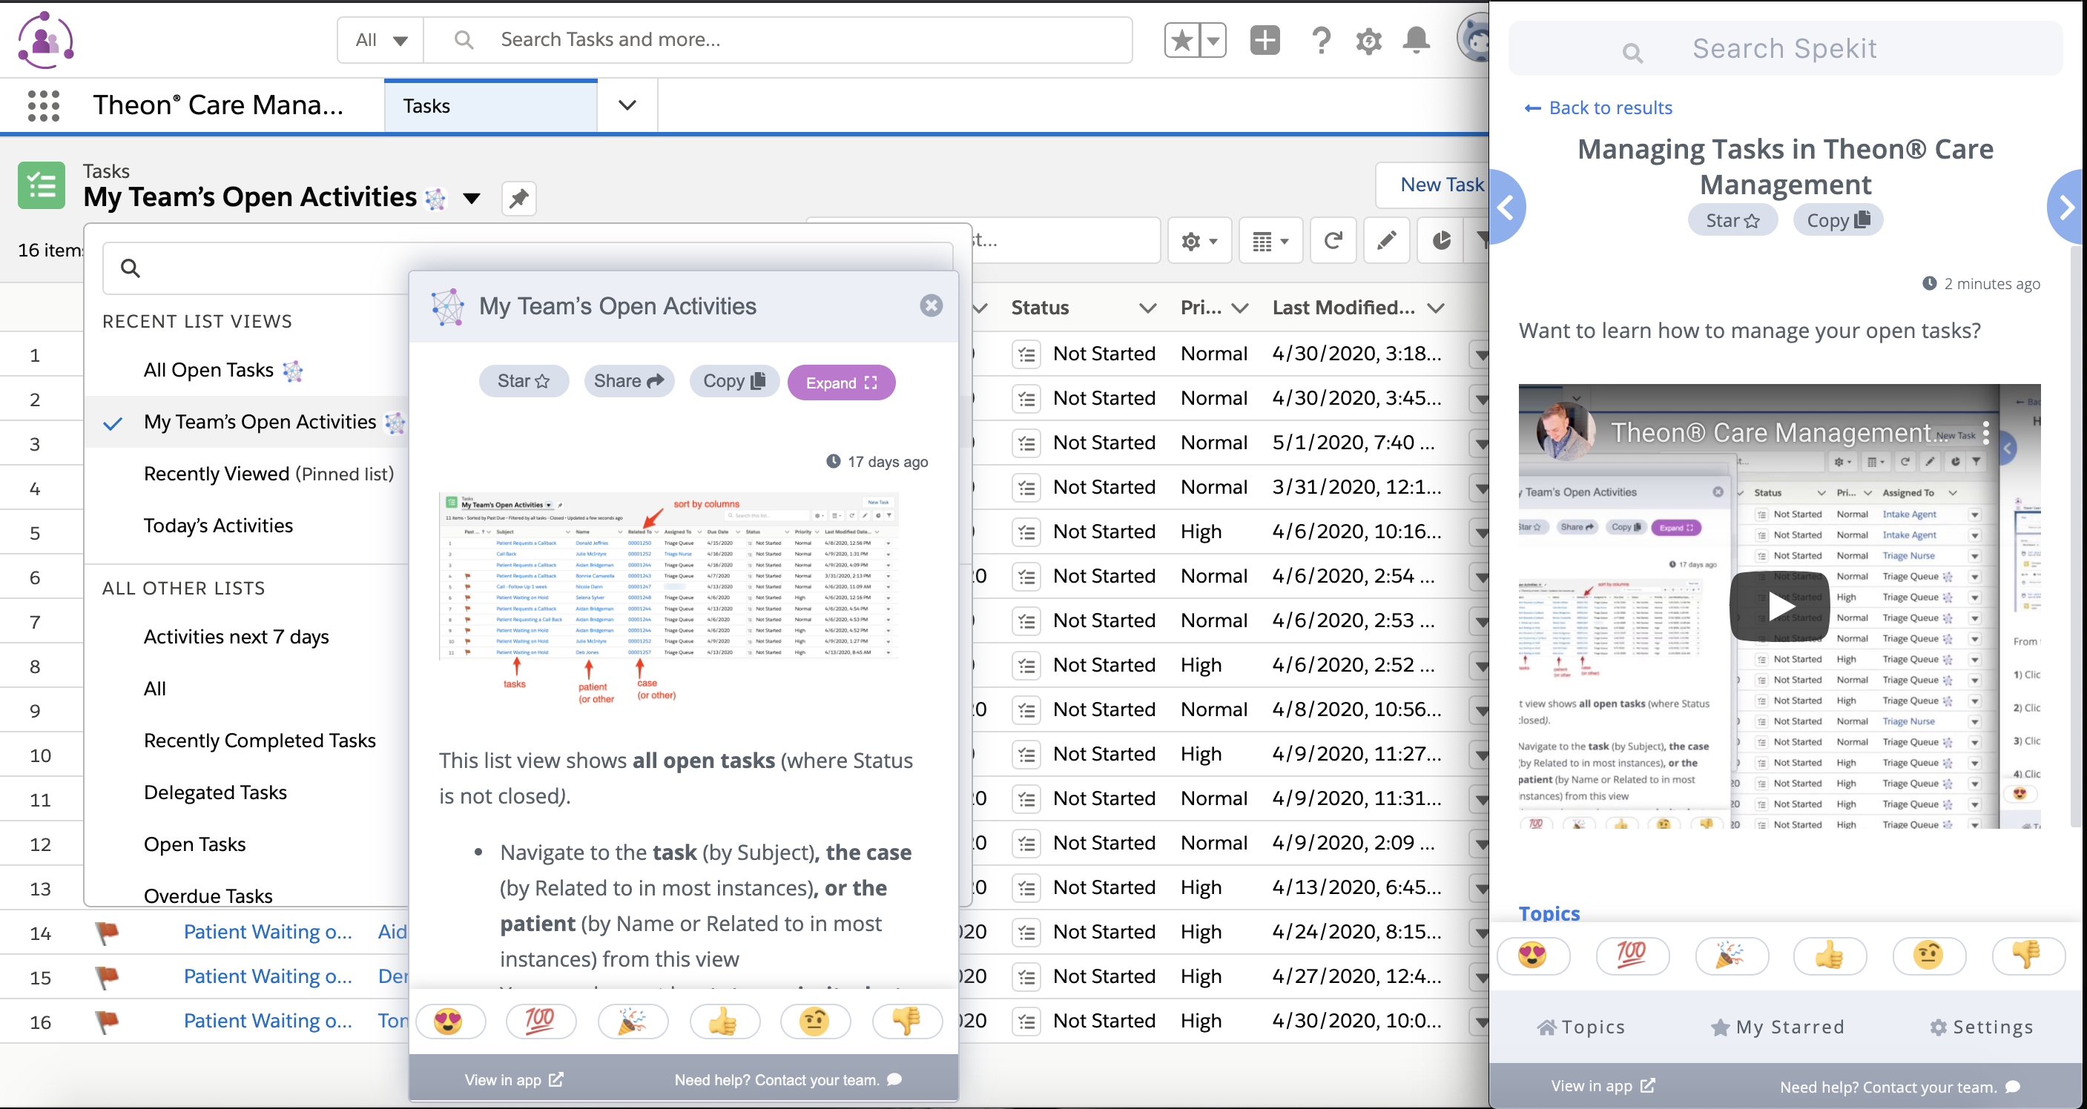
Task: Close the My Team's Open Activities popup
Action: 931,305
